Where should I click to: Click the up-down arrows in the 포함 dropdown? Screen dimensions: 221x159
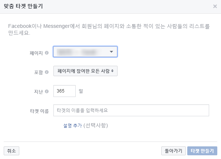[x=112, y=71]
